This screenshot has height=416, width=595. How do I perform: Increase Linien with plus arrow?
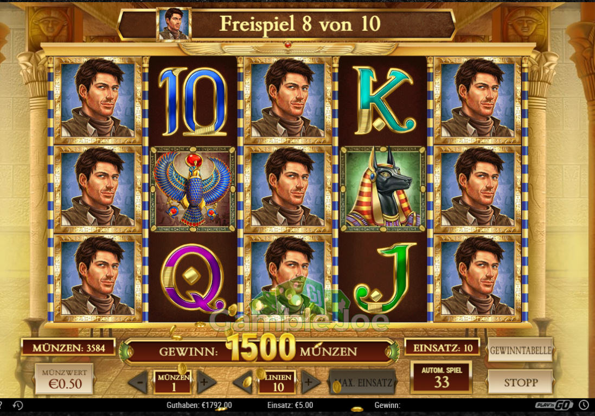[309, 382]
